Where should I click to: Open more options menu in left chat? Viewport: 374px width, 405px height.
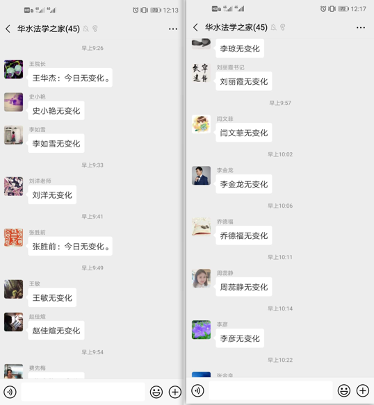(173, 29)
